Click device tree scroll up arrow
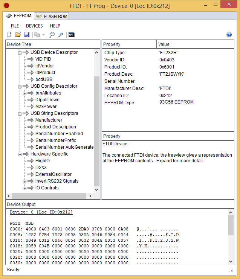 tap(97, 52)
